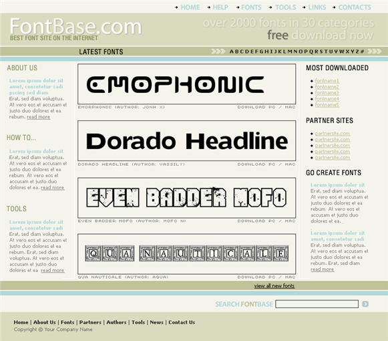Click the left chevron arrows beside the alphabet
Image resolution: width=388 pixels, height=341 pixels.
tap(218, 51)
